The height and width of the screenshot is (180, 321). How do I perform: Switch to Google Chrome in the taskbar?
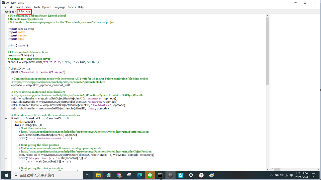point(119,175)
